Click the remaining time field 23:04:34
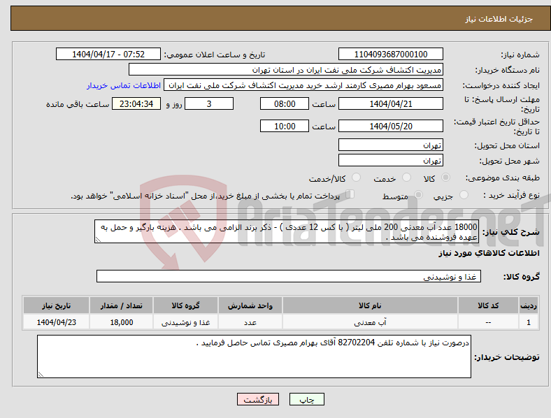The image size is (551, 418). point(136,103)
